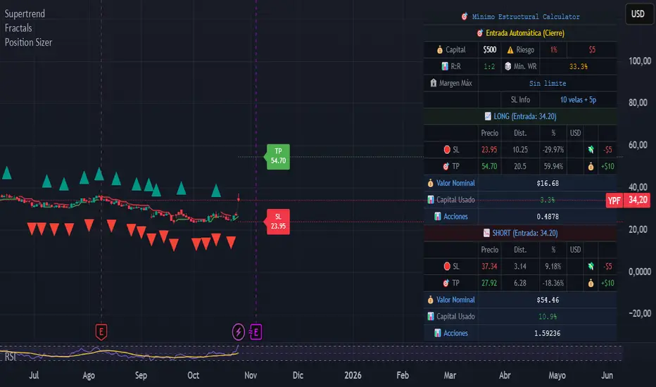Click the bank icon beside Margen Máx

tap(433, 83)
